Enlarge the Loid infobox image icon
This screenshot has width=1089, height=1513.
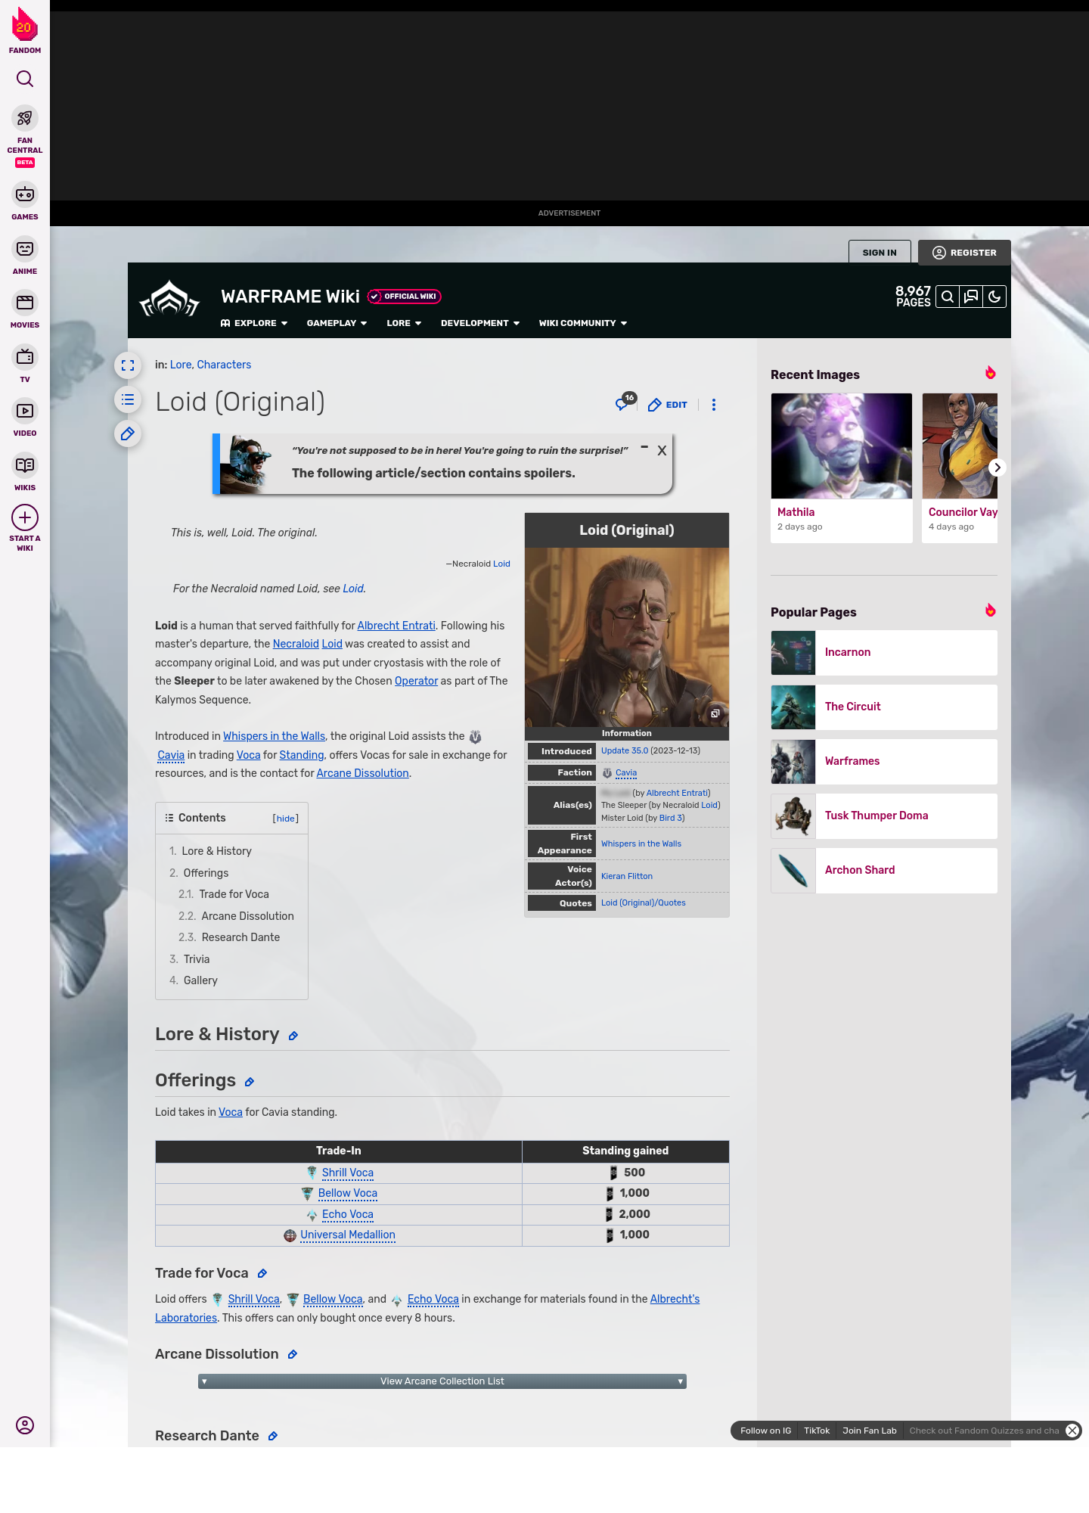715,713
